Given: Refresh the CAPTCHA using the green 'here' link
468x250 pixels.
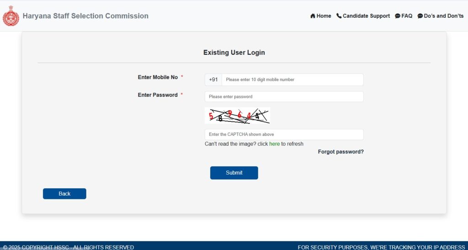Looking at the screenshot, I should coord(274,144).
